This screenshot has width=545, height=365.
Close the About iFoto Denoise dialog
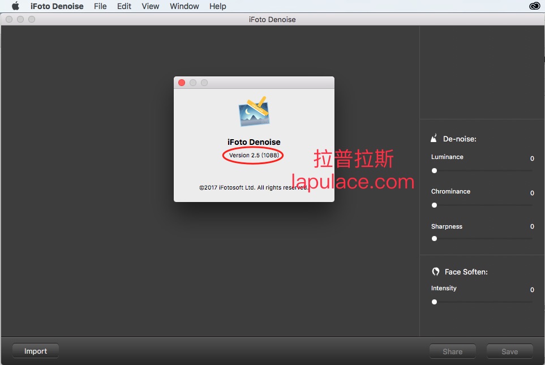coord(182,83)
